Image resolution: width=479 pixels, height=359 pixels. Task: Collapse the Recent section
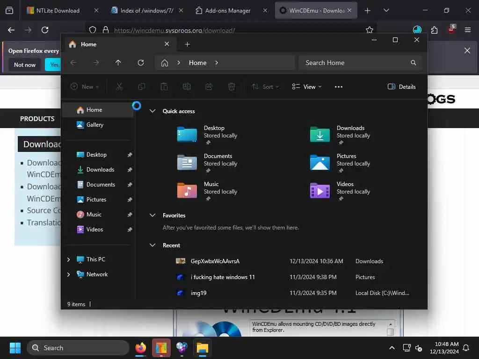tap(152, 245)
